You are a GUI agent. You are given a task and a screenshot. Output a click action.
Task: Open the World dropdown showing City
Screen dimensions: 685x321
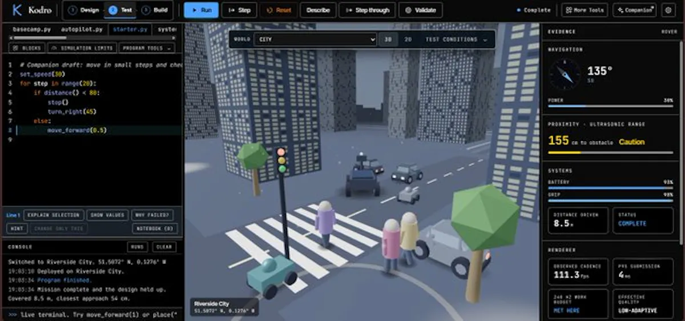(x=315, y=39)
